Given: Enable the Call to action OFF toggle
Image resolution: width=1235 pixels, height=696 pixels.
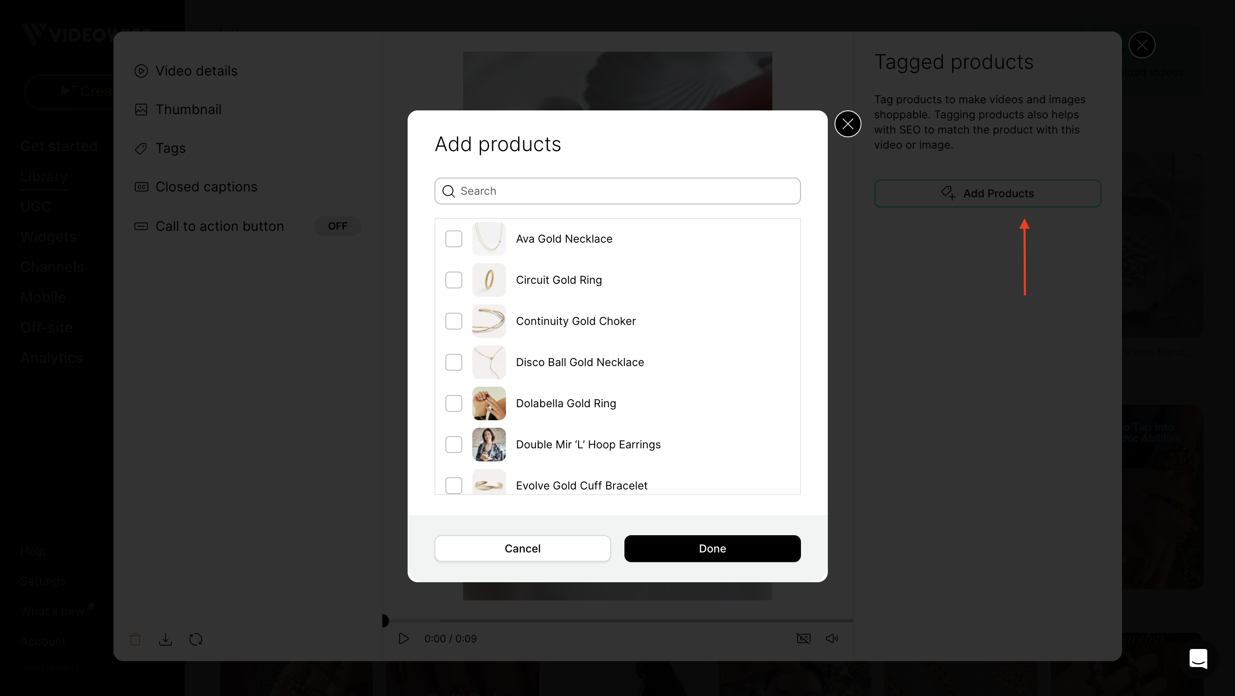Looking at the screenshot, I should 337,225.
